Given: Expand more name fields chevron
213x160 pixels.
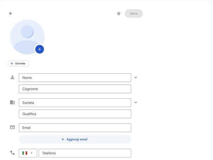Looking at the screenshot, I should [136, 77].
